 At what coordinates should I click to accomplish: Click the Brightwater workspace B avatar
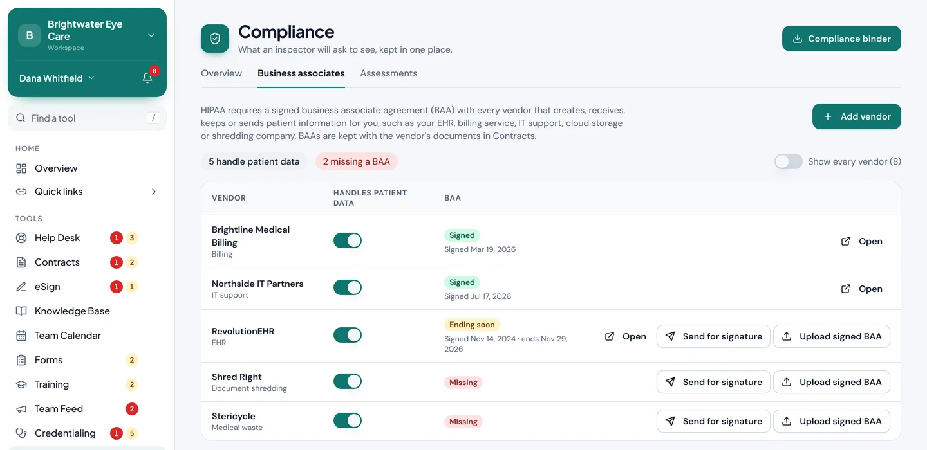coord(30,35)
